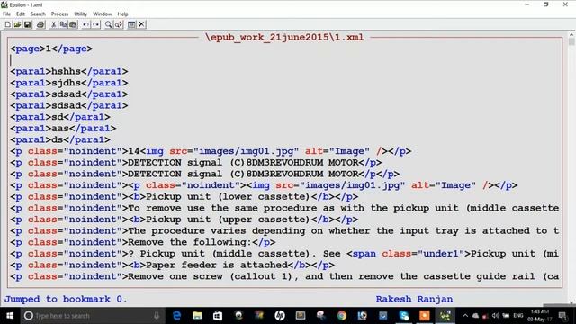Click the ENG language indicator
576x324 pixels.
518,316
